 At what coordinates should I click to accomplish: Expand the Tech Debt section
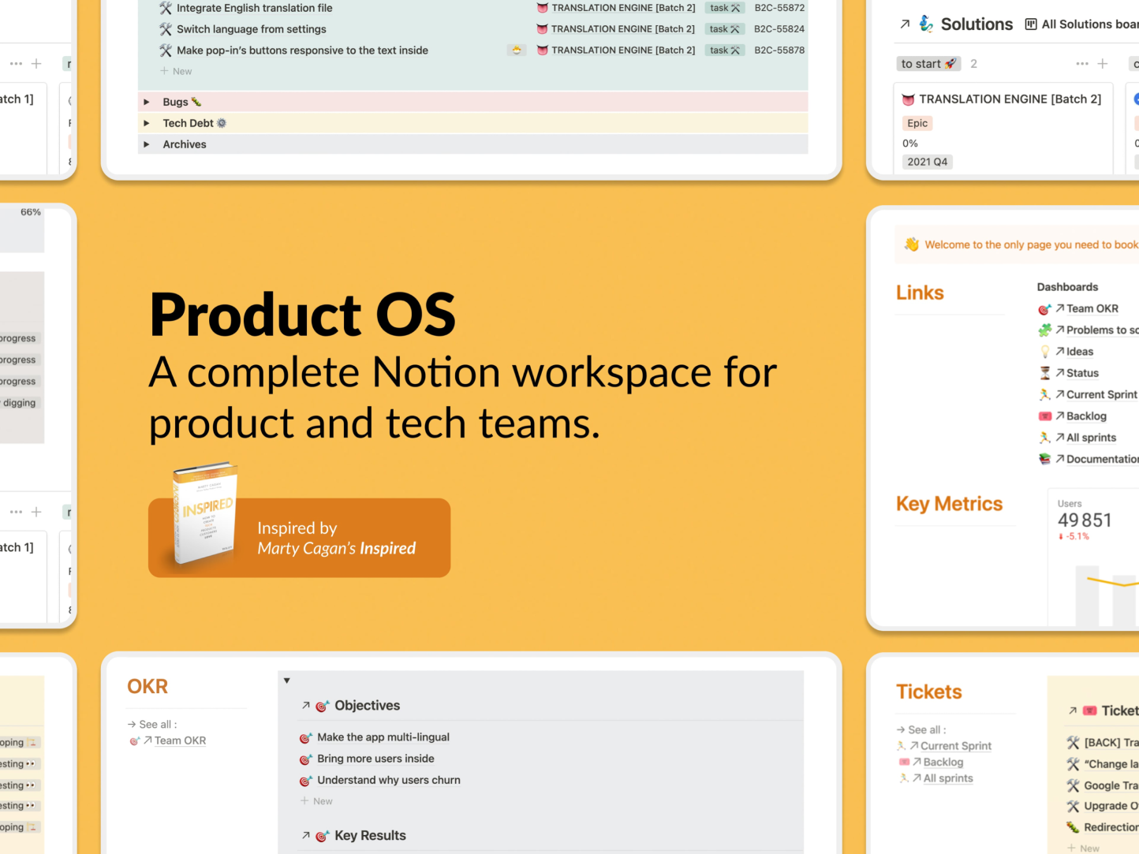[146, 123]
